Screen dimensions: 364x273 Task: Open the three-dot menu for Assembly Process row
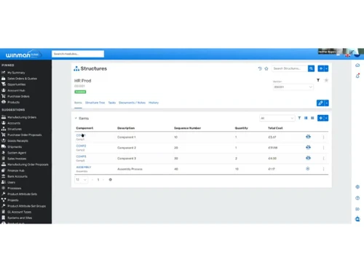(x=323, y=169)
